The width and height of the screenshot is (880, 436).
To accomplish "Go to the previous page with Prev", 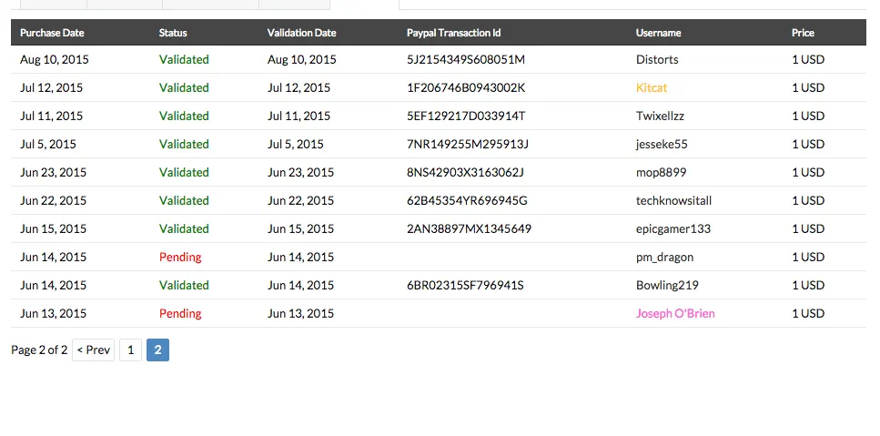I will click(x=93, y=350).
